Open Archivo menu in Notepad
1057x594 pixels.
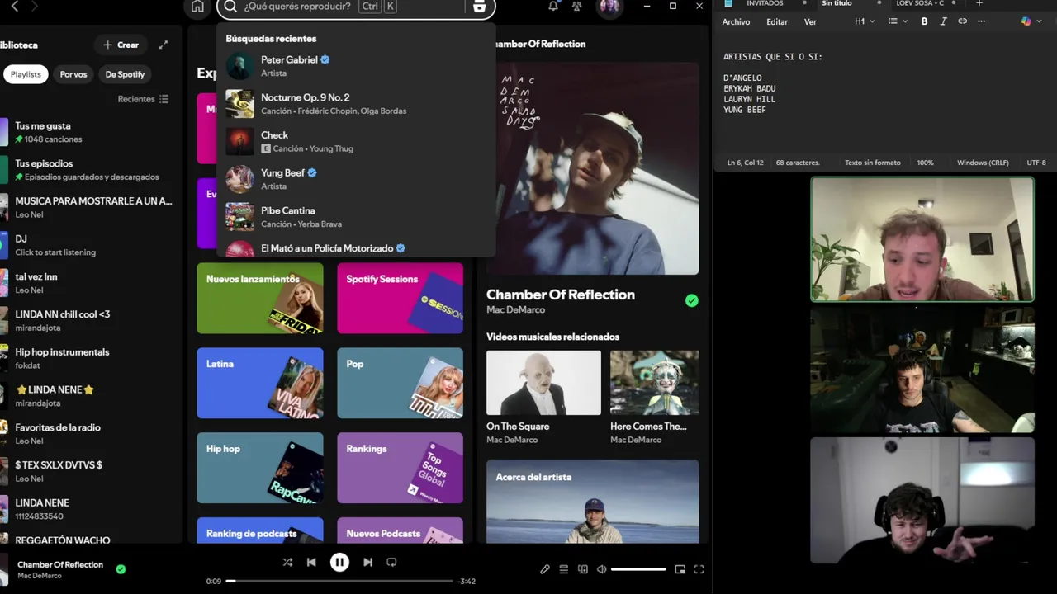point(736,21)
